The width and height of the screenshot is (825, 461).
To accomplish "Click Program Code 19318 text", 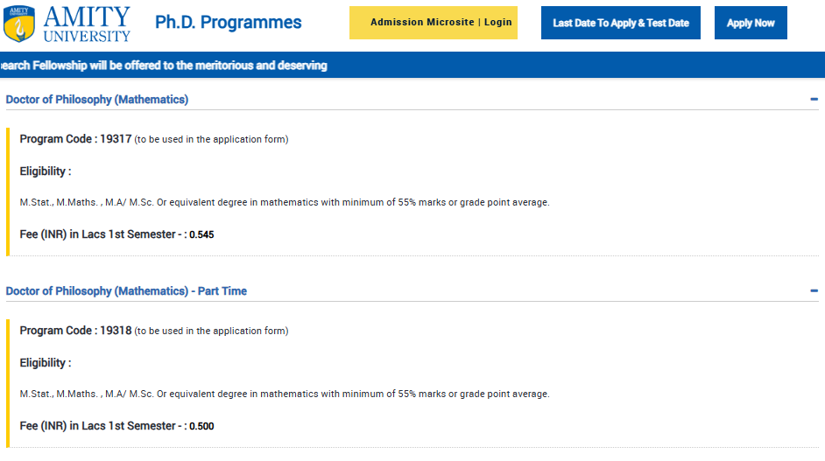I will click(75, 331).
